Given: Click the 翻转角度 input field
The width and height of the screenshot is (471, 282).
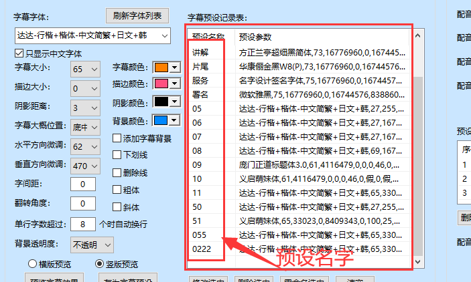Looking at the screenshot, I should tap(83, 204).
